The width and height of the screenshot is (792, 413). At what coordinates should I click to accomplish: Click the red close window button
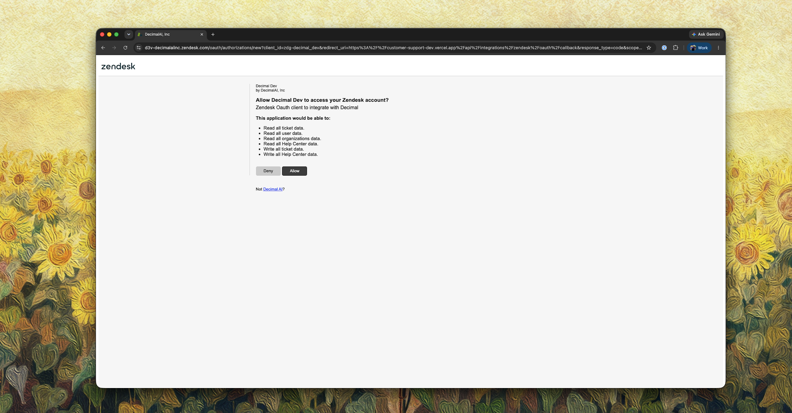click(x=102, y=34)
